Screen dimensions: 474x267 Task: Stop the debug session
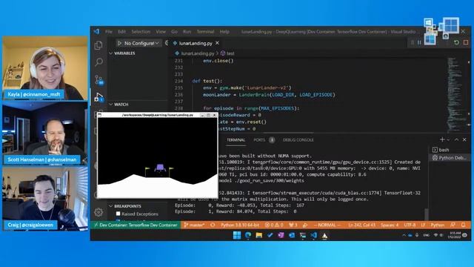(466, 43)
